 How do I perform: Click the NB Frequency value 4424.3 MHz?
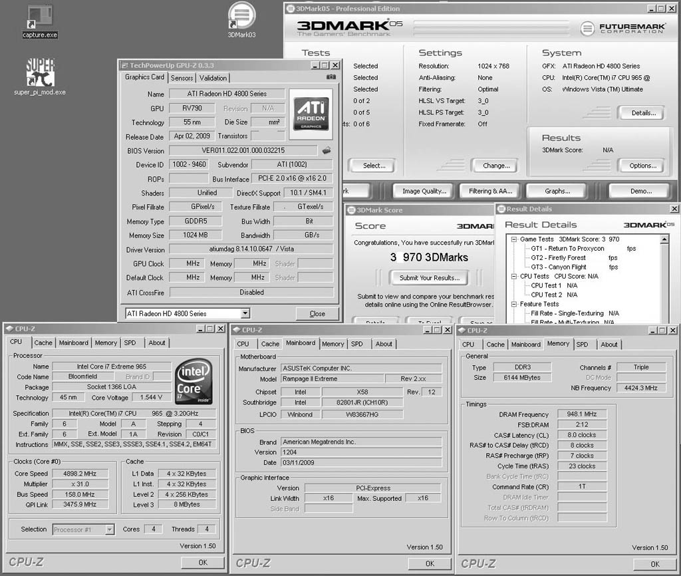641,388
